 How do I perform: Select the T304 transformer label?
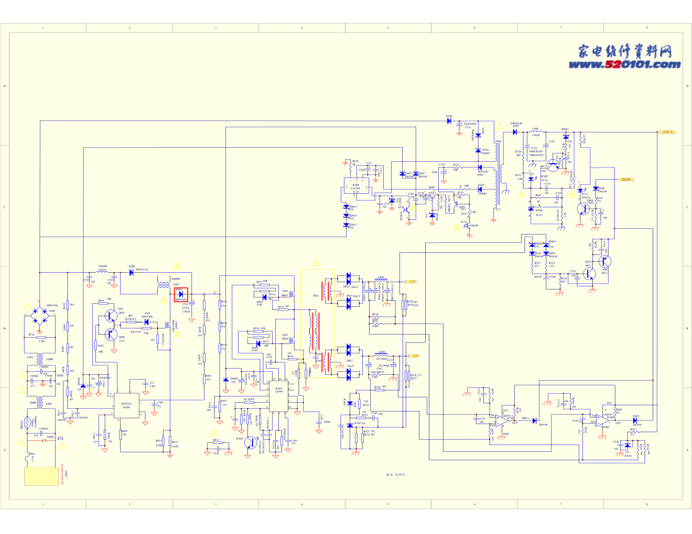[x=498, y=141]
